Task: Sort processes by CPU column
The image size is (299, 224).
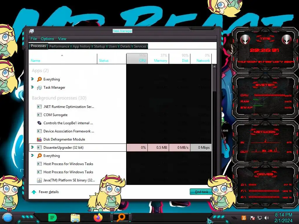Action: [x=137, y=58]
